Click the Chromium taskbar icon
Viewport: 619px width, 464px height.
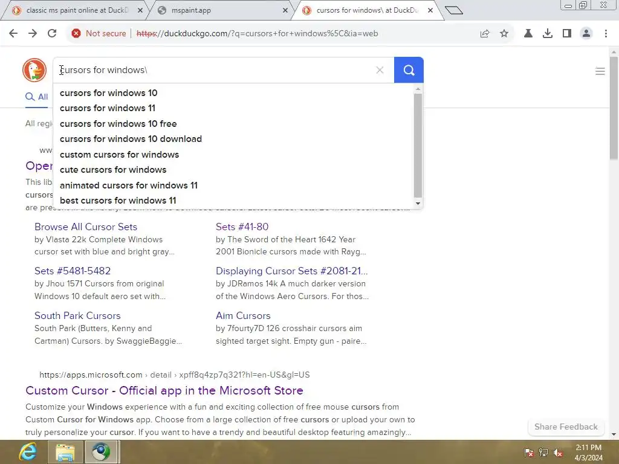pyautogui.click(x=102, y=452)
